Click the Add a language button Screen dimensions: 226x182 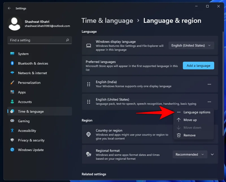[x=198, y=65]
